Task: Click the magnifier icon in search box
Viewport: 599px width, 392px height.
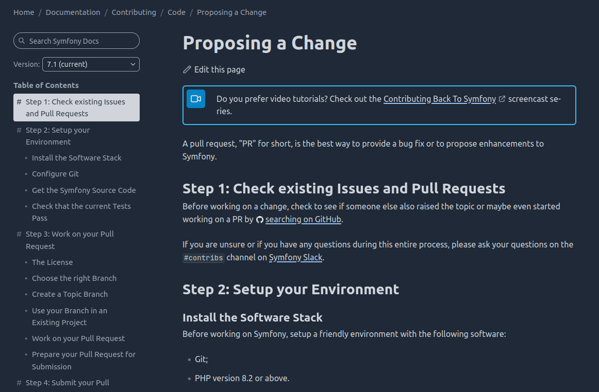Action: (x=22, y=41)
